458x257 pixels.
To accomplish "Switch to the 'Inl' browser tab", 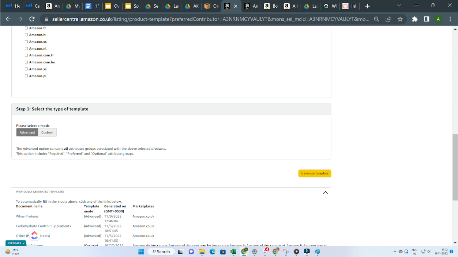I will pos(350,6).
